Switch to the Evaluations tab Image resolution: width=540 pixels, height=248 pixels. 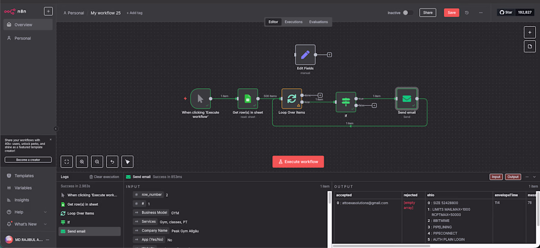tap(318, 22)
